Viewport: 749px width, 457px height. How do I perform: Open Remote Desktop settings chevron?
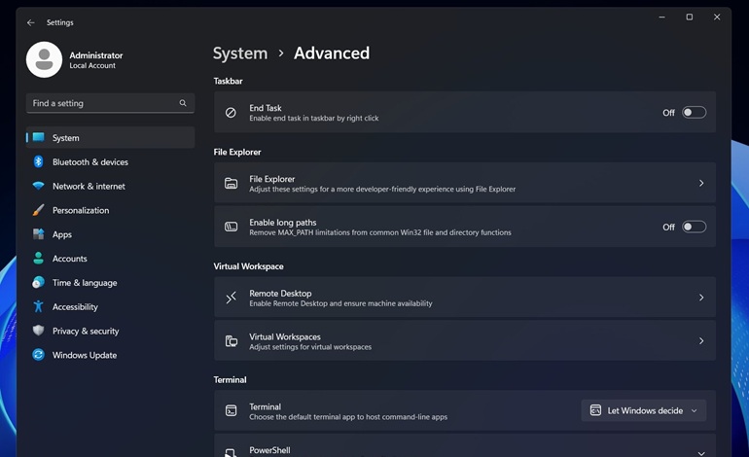click(701, 298)
